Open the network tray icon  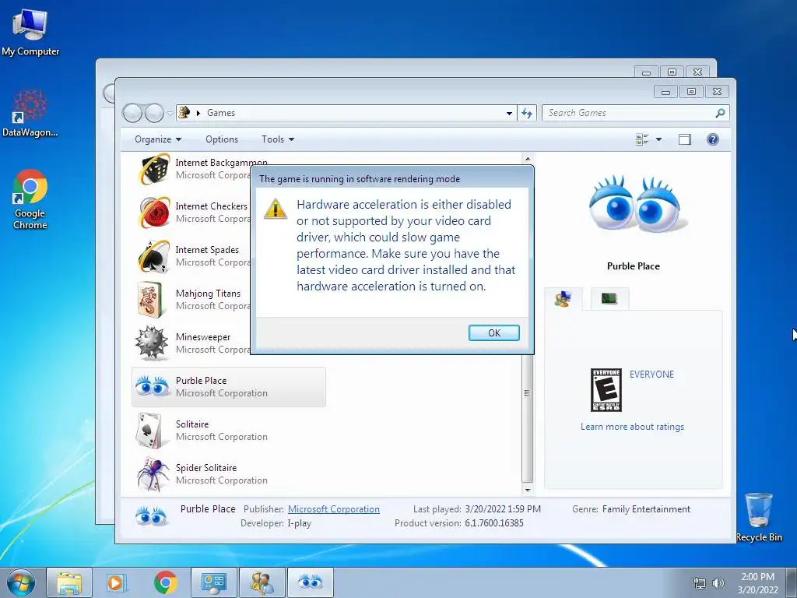click(700, 583)
